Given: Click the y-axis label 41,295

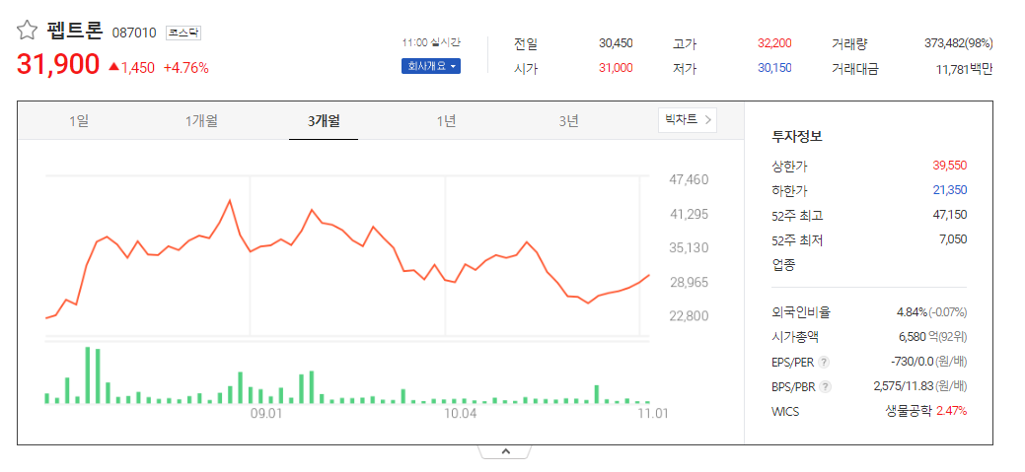Looking at the screenshot, I should tap(689, 214).
